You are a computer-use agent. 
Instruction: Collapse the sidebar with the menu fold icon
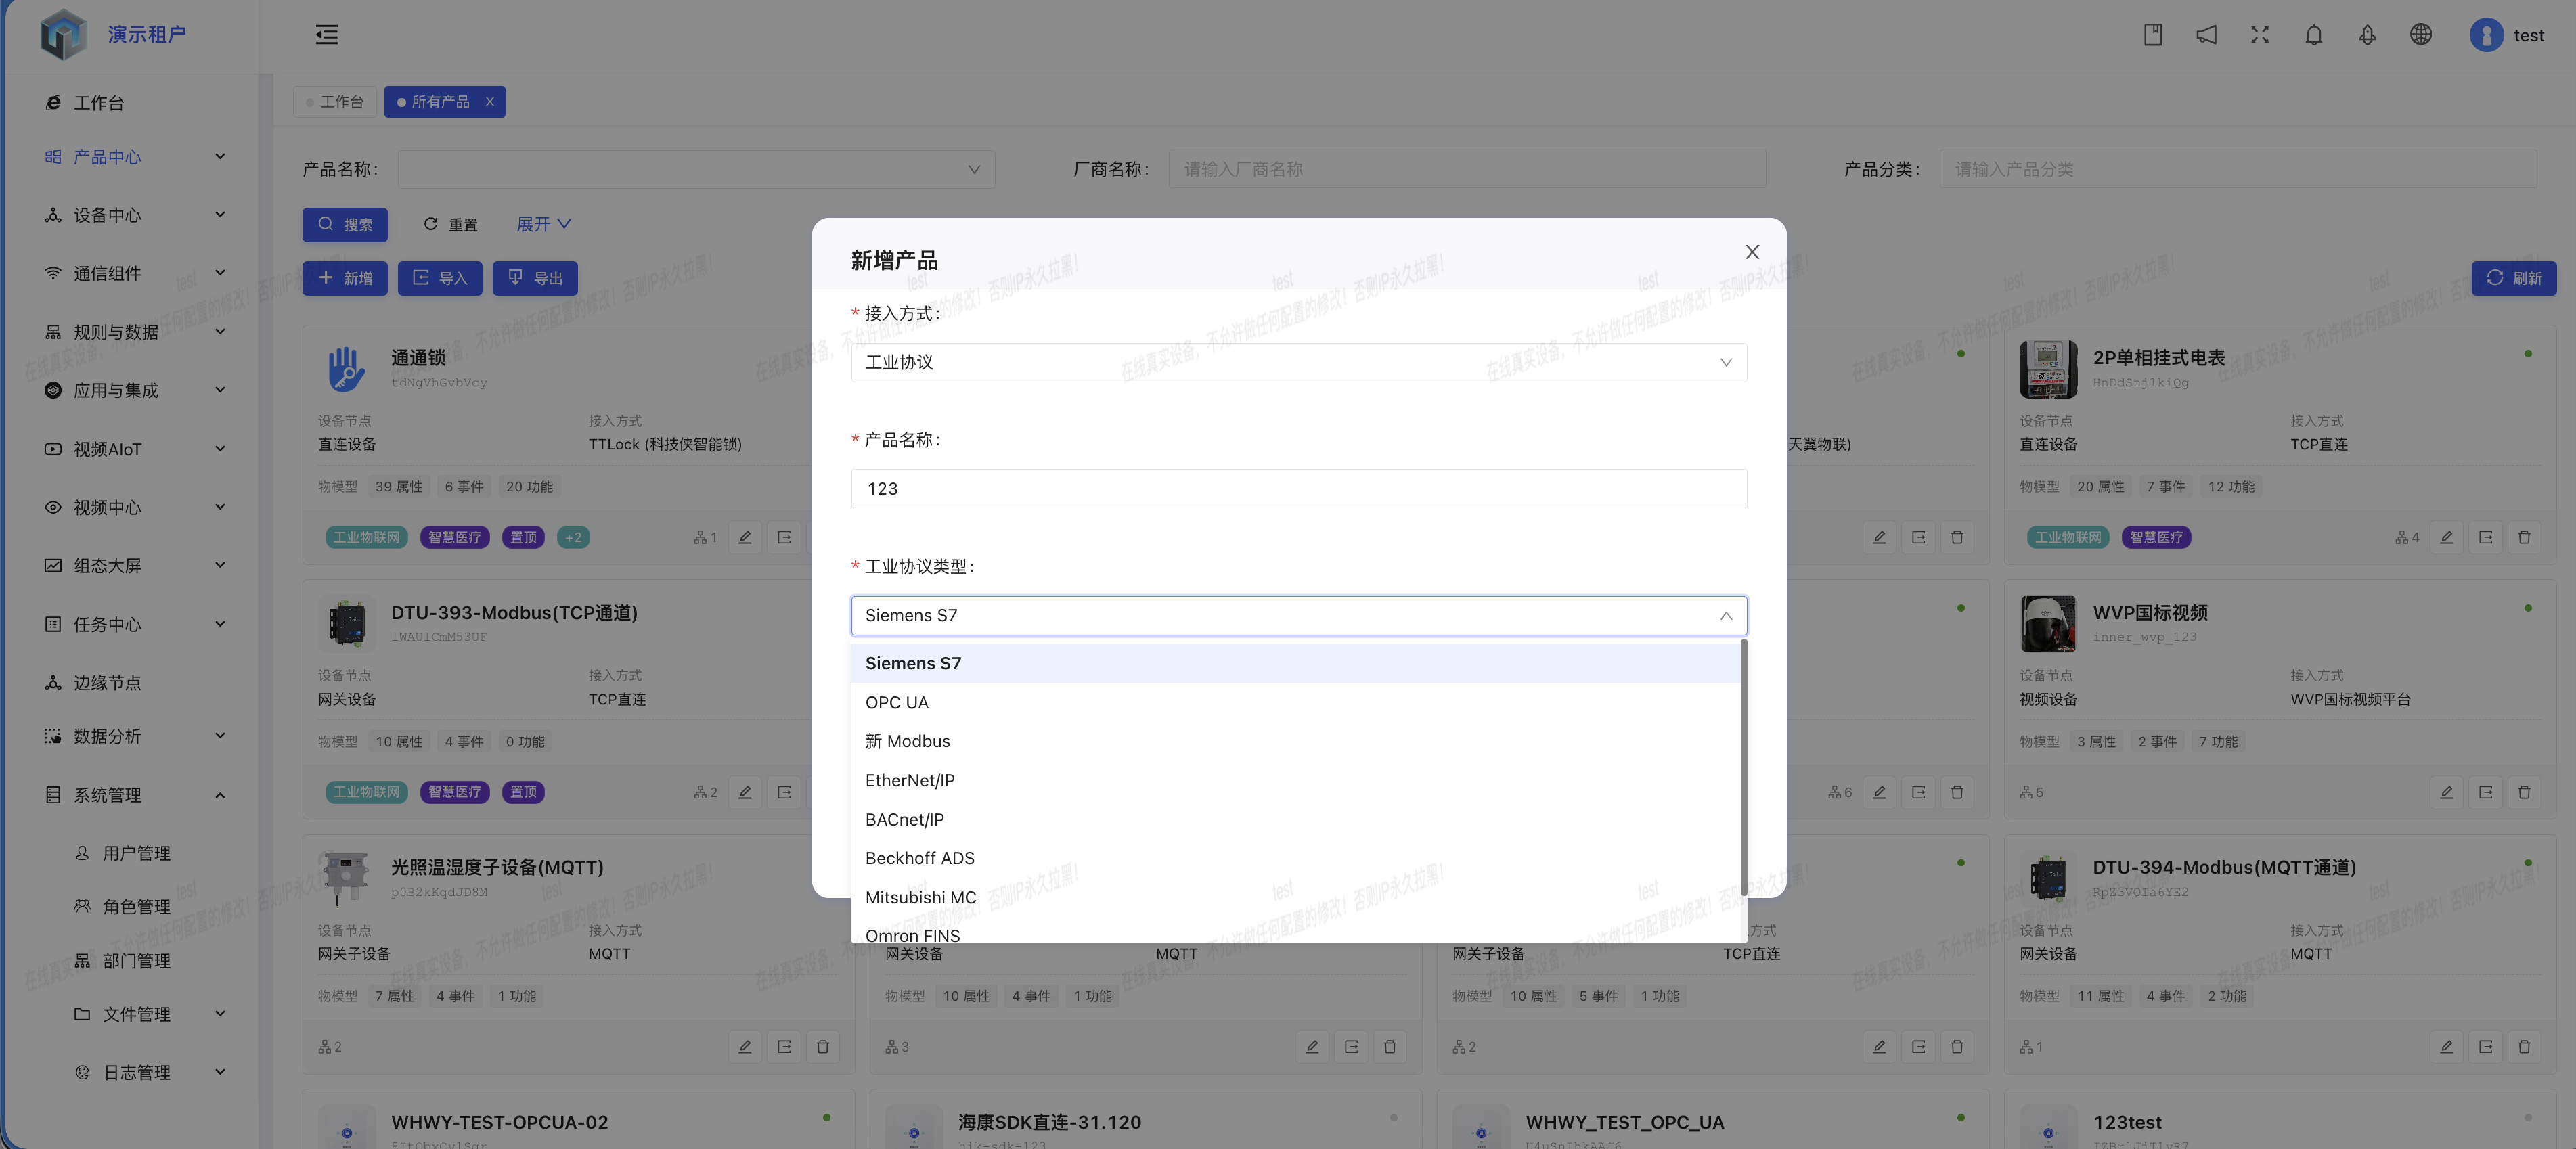pyautogui.click(x=326, y=35)
